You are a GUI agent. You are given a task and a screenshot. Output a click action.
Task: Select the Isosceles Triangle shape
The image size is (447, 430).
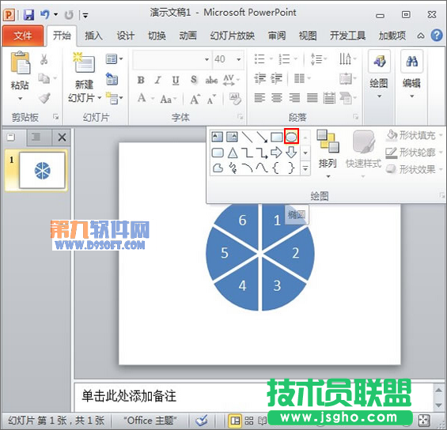[233, 153]
